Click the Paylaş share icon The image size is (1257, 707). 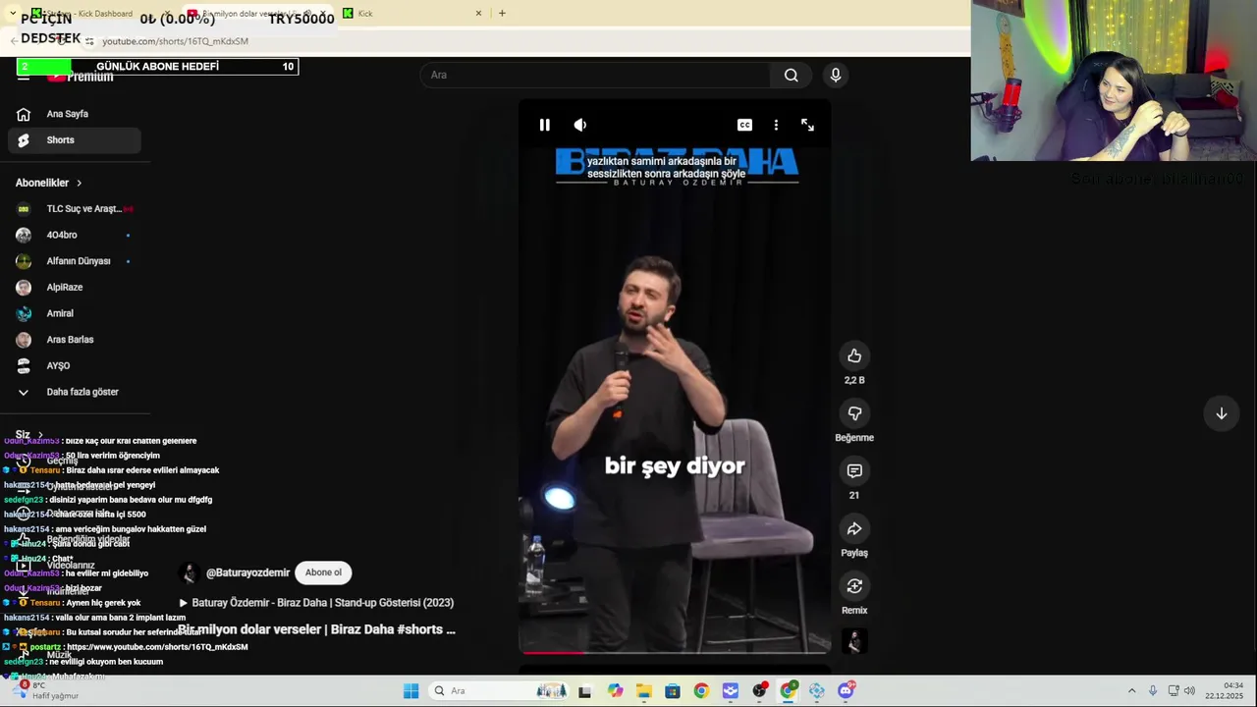(x=854, y=529)
